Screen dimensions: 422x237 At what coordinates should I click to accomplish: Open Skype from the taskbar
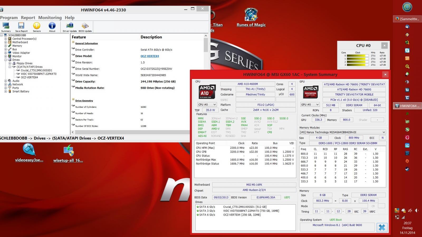coord(407,50)
